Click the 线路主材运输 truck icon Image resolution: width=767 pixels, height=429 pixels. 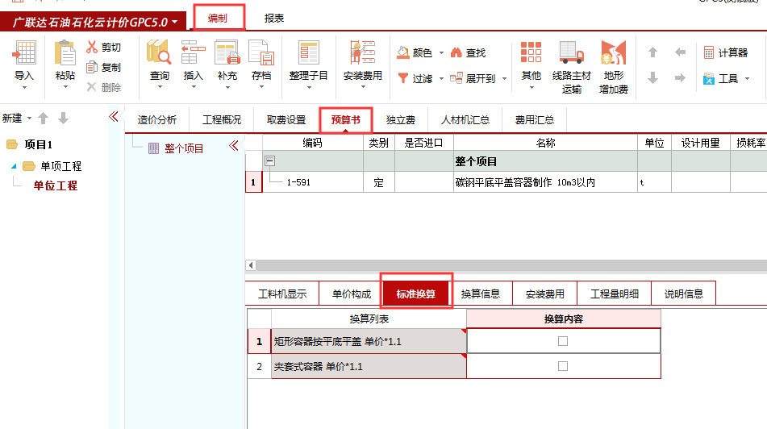[x=571, y=55]
